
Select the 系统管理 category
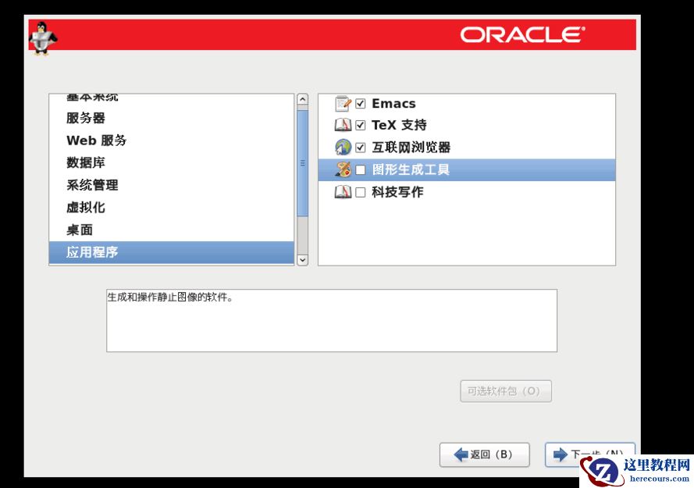point(171,185)
